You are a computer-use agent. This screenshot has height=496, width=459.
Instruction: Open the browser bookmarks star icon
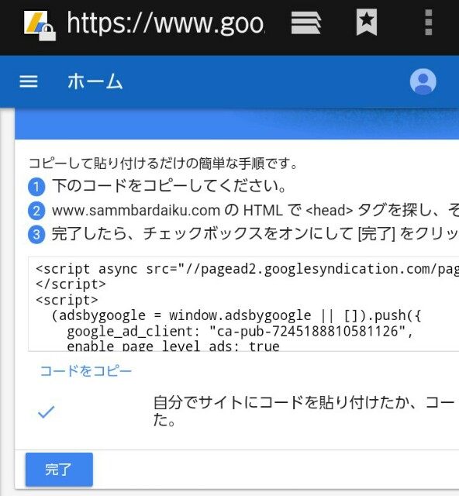(367, 22)
